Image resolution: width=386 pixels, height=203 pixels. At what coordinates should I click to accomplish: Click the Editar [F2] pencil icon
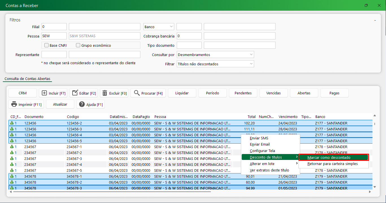75,93
